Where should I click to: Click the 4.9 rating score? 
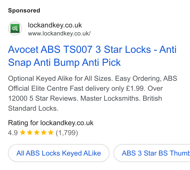point(13,133)
